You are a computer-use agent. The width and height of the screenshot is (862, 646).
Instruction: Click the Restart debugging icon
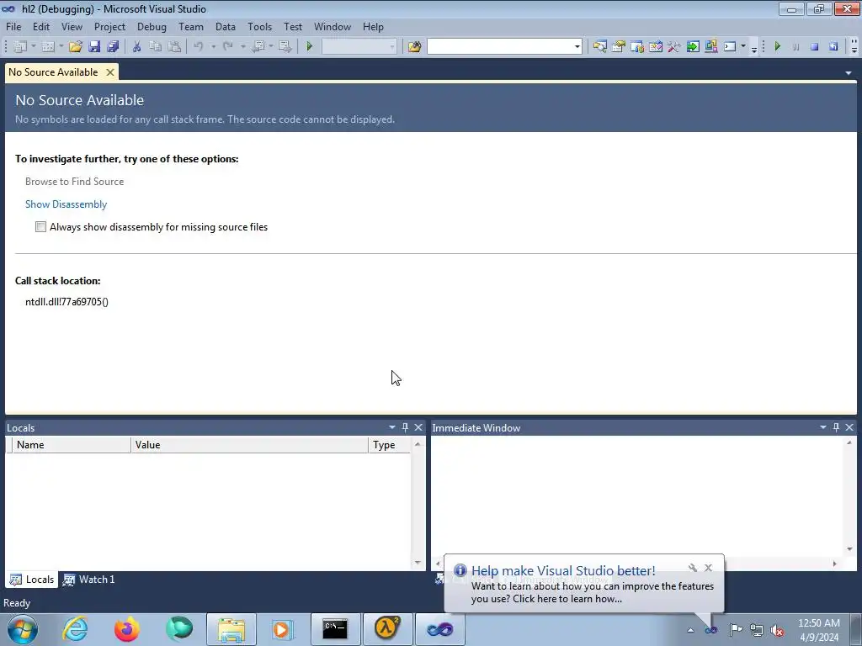[x=833, y=47]
